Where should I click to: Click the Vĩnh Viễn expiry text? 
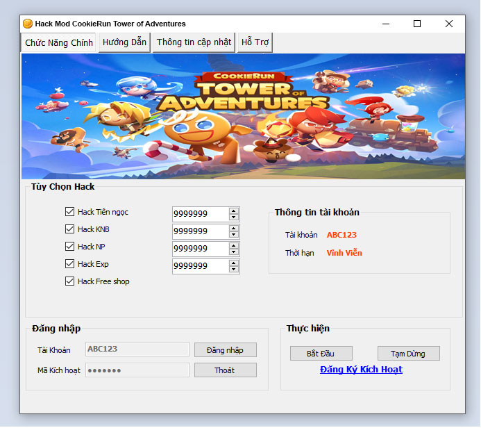[x=344, y=253]
